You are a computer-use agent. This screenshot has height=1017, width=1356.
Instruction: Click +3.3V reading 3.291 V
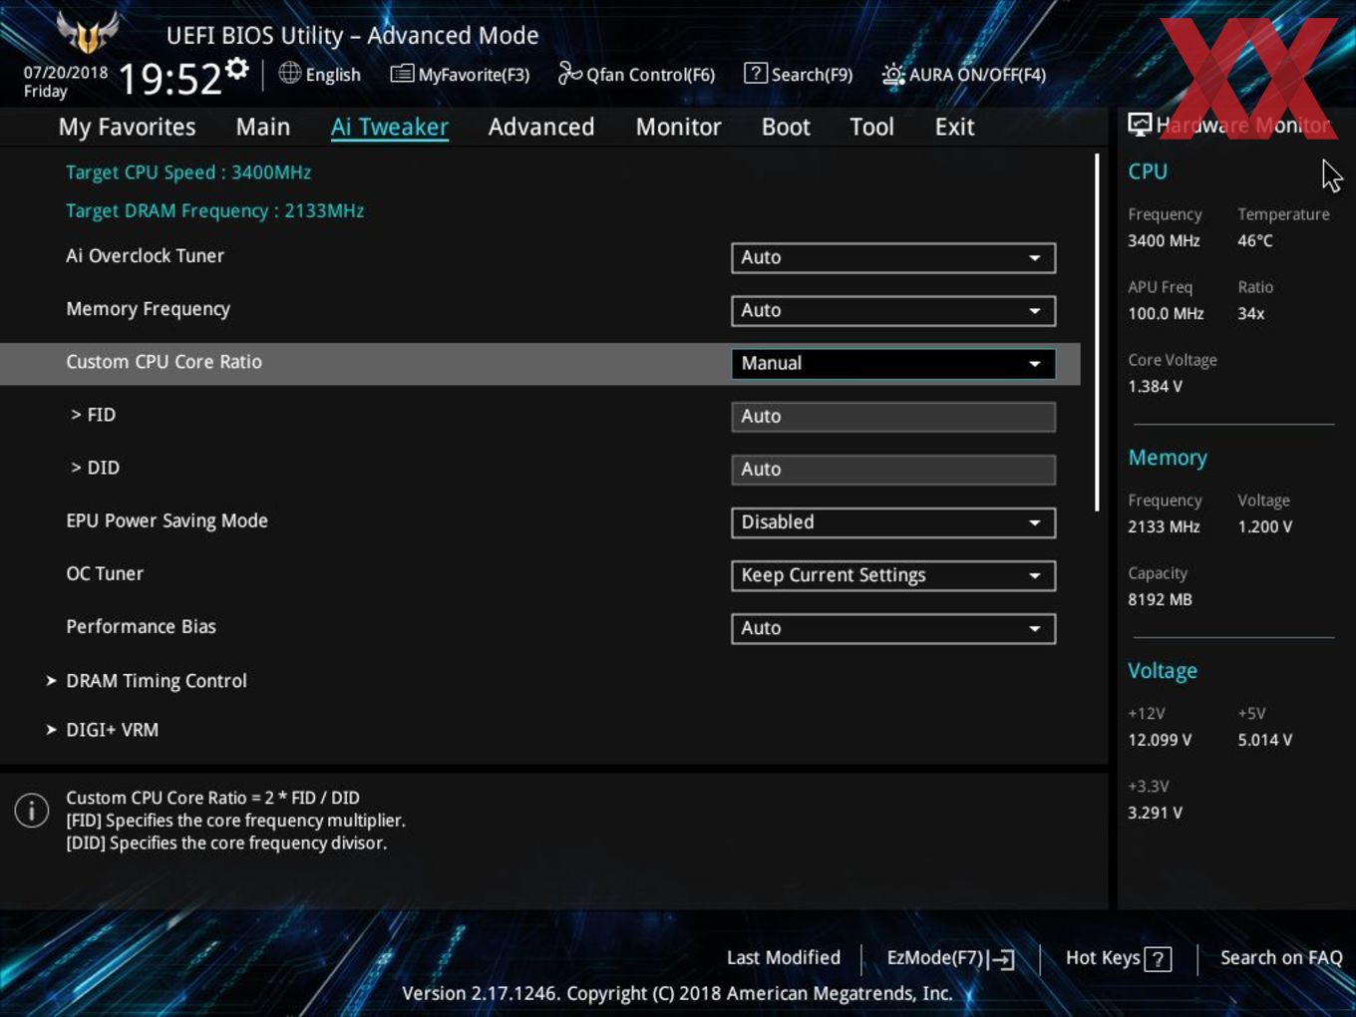click(1156, 813)
